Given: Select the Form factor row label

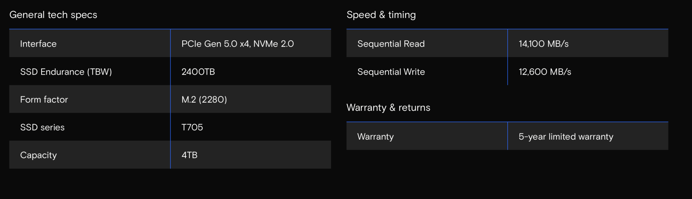Looking at the screenshot, I should (x=44, y=99).
